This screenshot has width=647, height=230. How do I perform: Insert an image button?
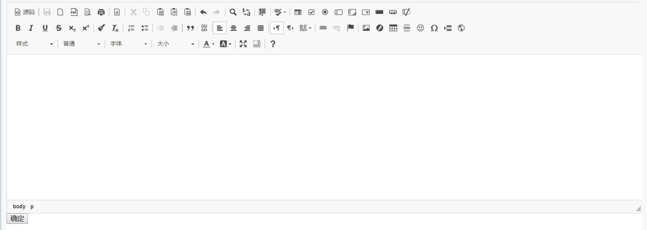(x=393, y=12)
